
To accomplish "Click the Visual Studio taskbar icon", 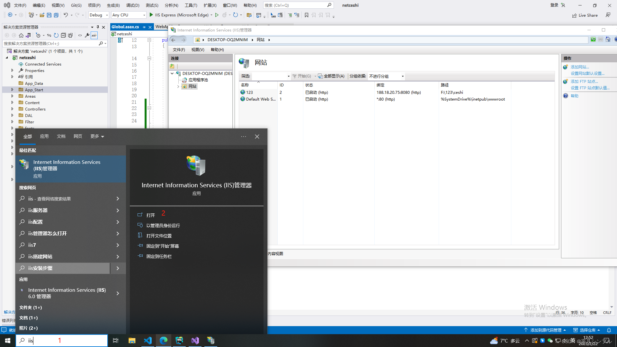I will (x=195, y=341).
